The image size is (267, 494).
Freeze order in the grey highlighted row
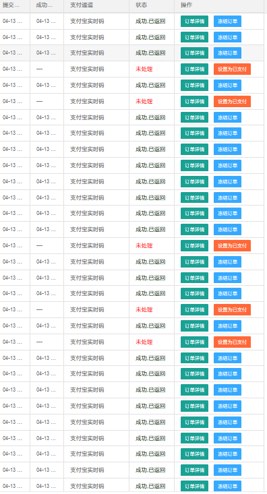228,53
